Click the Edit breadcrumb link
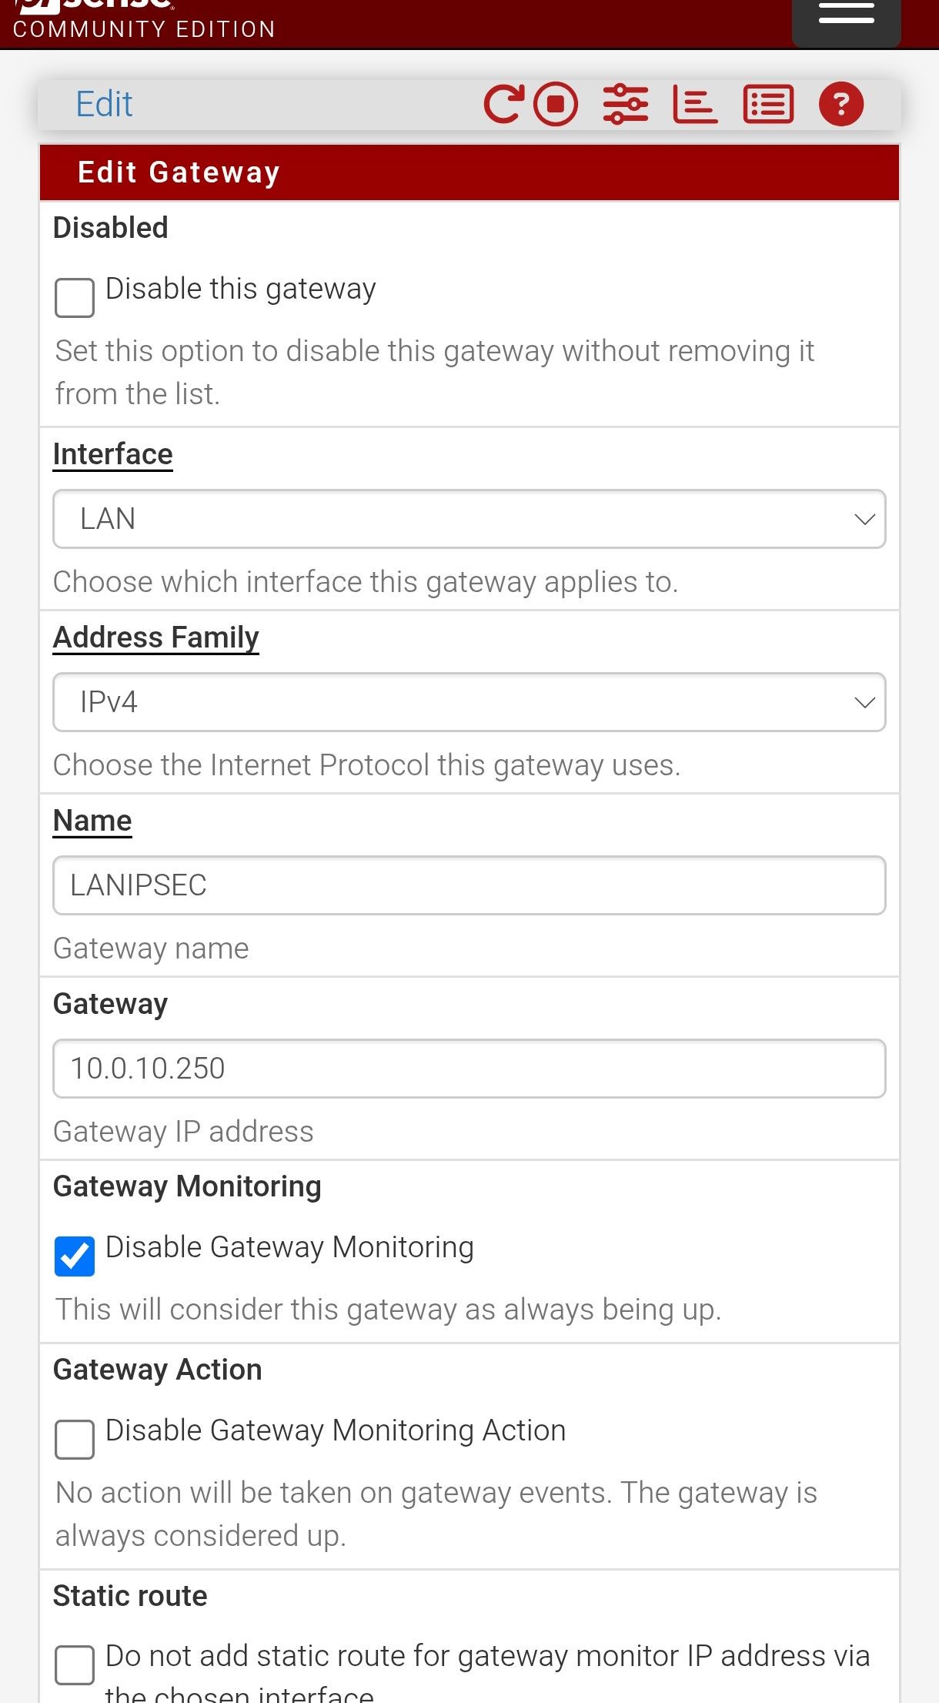 (104, 104)
